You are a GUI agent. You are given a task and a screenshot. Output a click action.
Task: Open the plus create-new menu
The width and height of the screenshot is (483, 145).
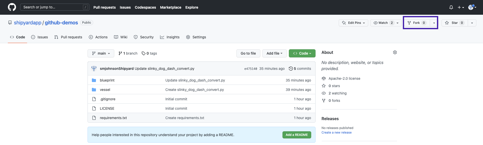click(461, 7)
